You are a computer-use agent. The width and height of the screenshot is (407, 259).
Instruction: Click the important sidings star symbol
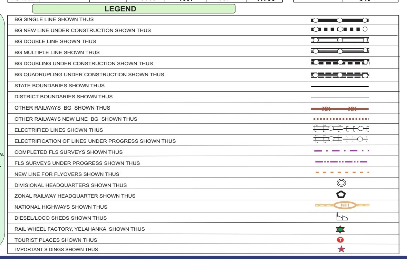[x=341, y=249]
